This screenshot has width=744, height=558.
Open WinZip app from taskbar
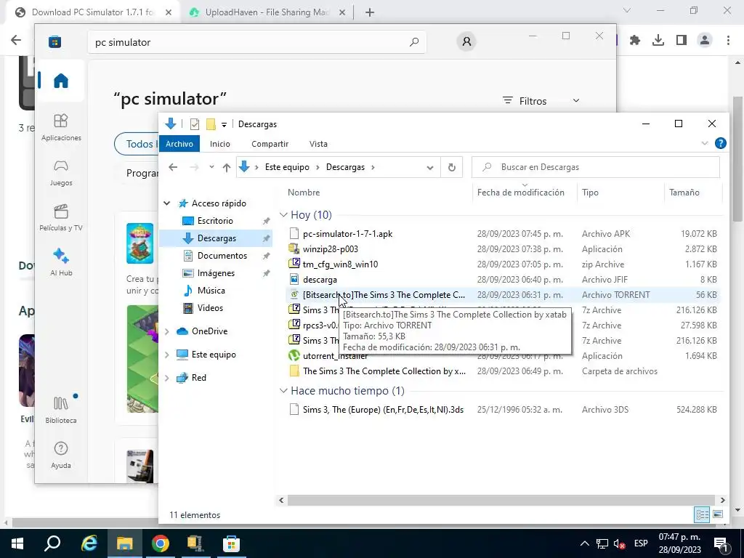pyautogui.click(x=195, y=543)
